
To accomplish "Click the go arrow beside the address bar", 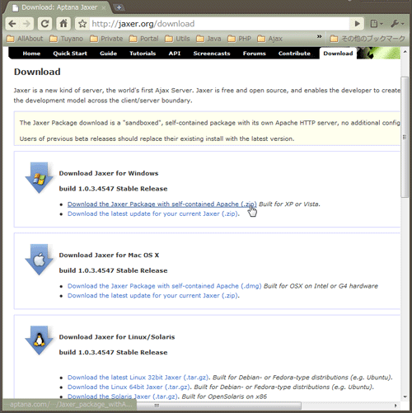I will pyautogui.click(x=357, y=24).
